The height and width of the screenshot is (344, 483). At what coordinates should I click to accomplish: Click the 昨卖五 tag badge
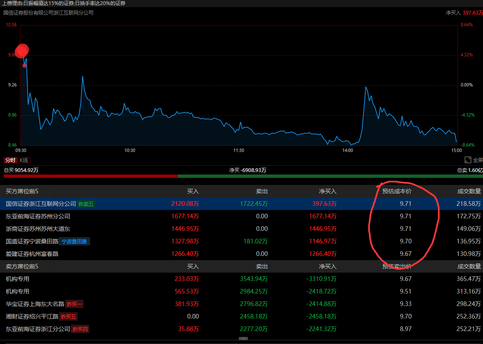[86, 204]
